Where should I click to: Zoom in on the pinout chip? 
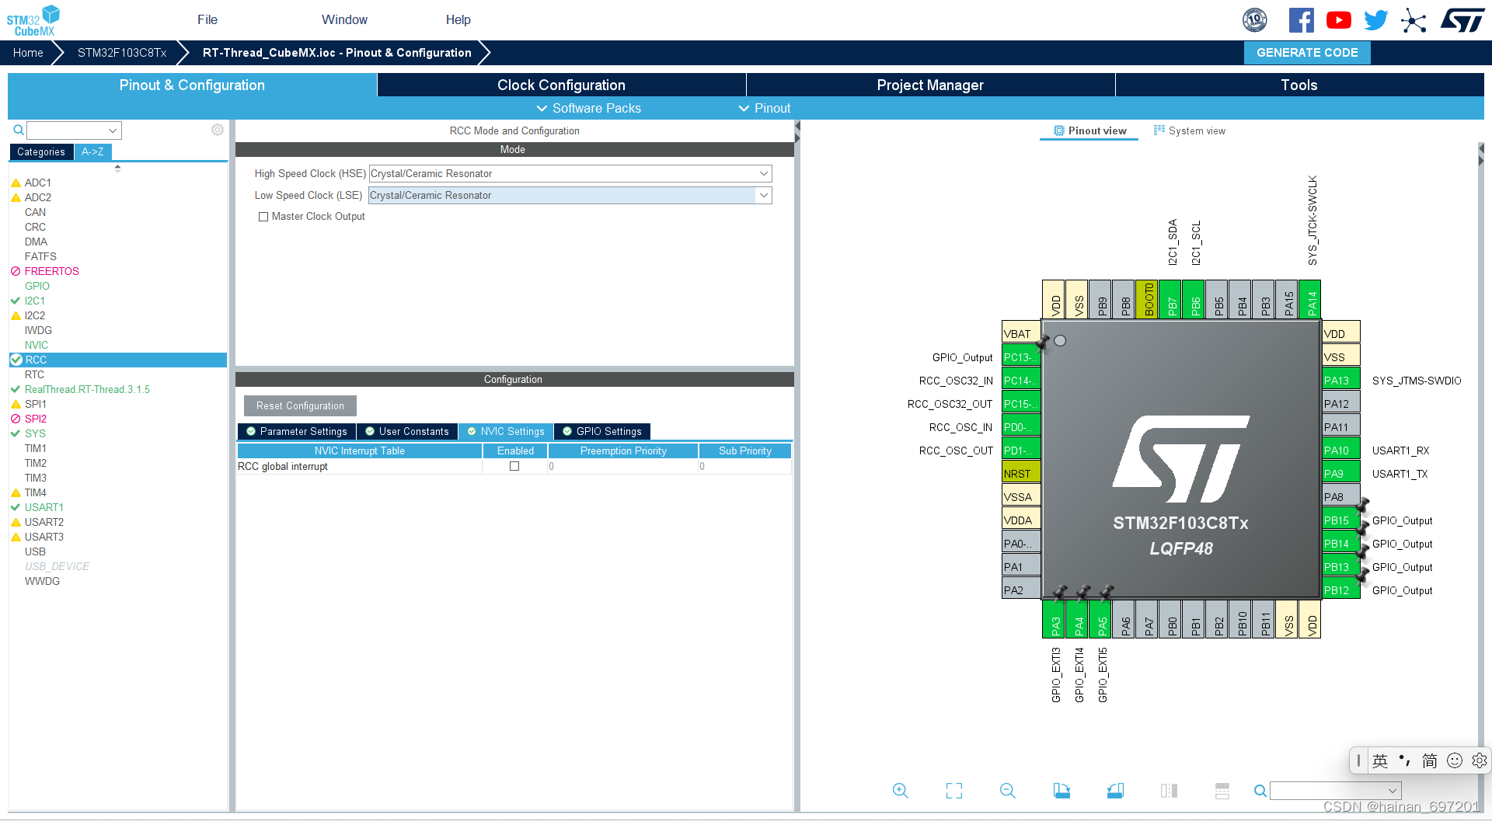pyautogui.click(x=900, y=791)
